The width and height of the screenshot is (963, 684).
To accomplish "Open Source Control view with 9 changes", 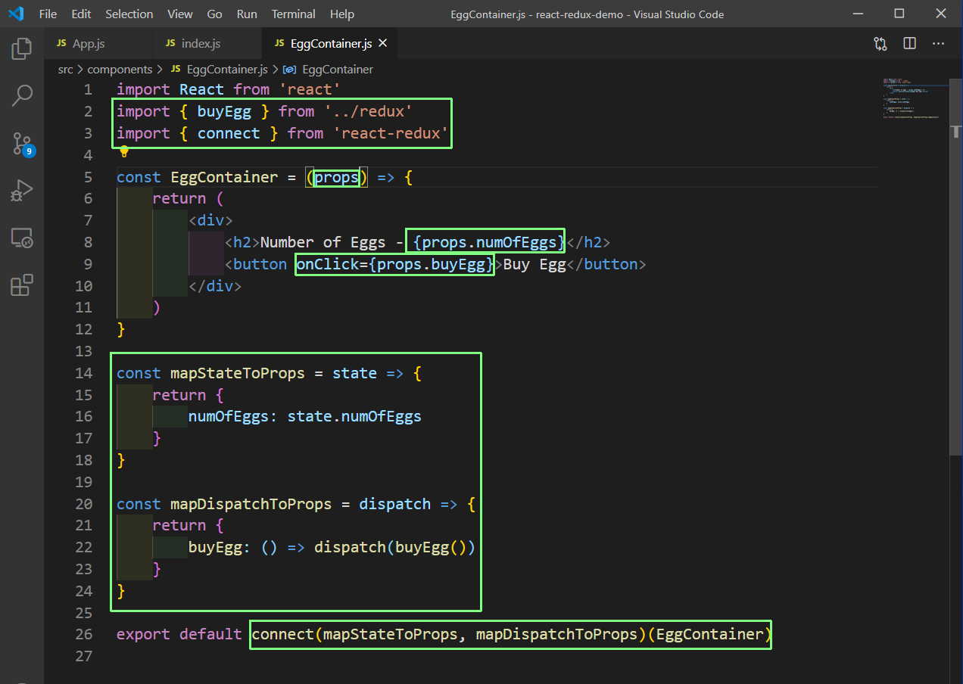I will 22,143.
